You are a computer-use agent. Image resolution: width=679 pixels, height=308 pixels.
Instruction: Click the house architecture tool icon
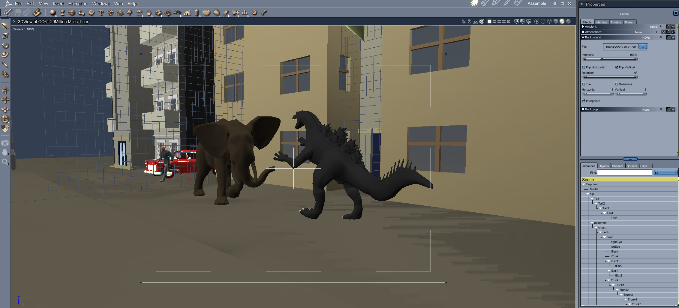(187, 13)
